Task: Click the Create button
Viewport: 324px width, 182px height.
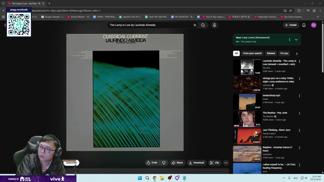Action: click(x=291, y=25)
